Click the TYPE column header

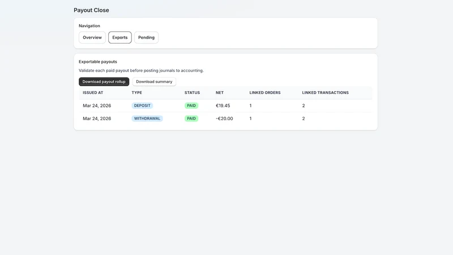click(x=136, y=93)
